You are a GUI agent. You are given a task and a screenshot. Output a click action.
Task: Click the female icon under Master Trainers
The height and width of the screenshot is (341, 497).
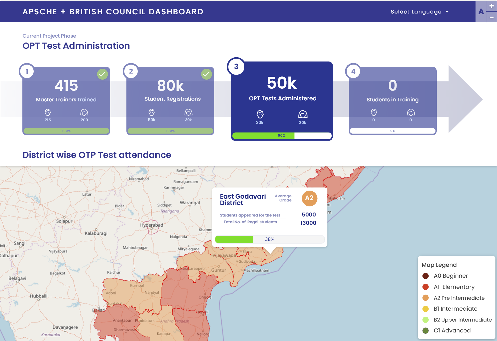click(x=84, y=112)
